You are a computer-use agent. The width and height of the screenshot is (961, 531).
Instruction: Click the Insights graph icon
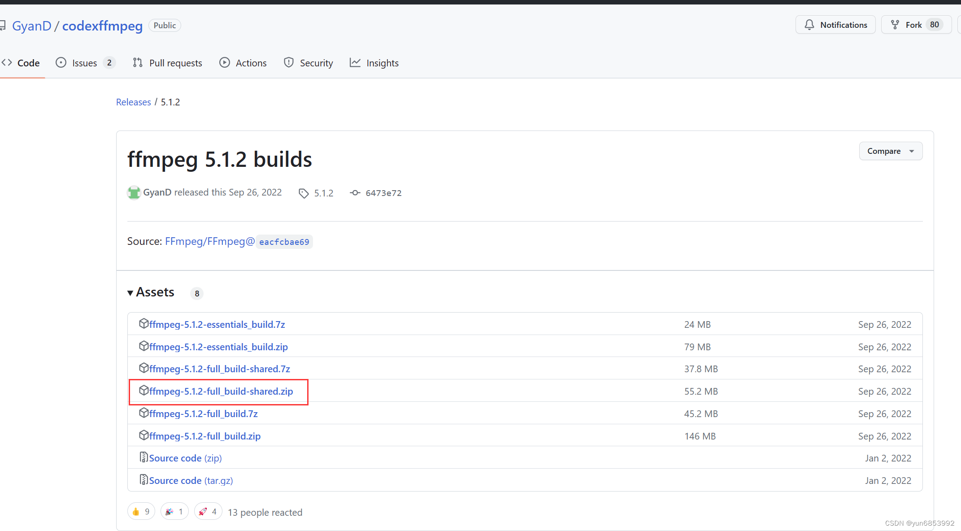point(355,63)
